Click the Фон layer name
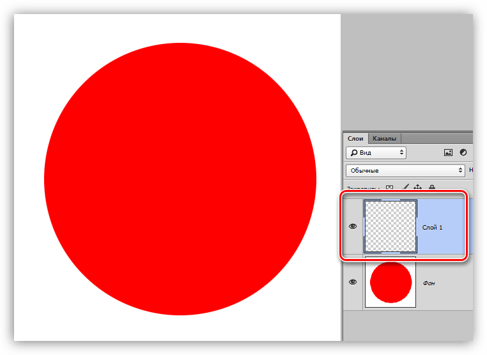The height and width of the screenshot is (355, 487). tap(429, 283)
